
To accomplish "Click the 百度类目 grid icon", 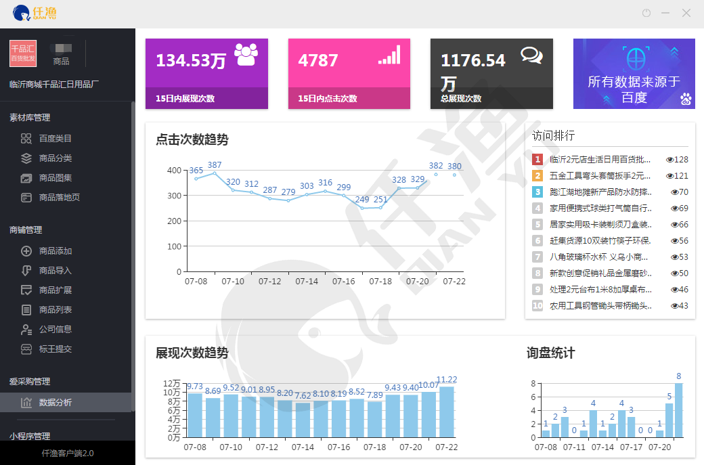I will point(26,138).
